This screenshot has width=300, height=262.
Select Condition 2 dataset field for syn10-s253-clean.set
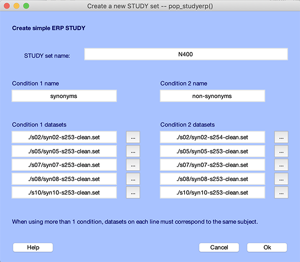pos(212,193)
